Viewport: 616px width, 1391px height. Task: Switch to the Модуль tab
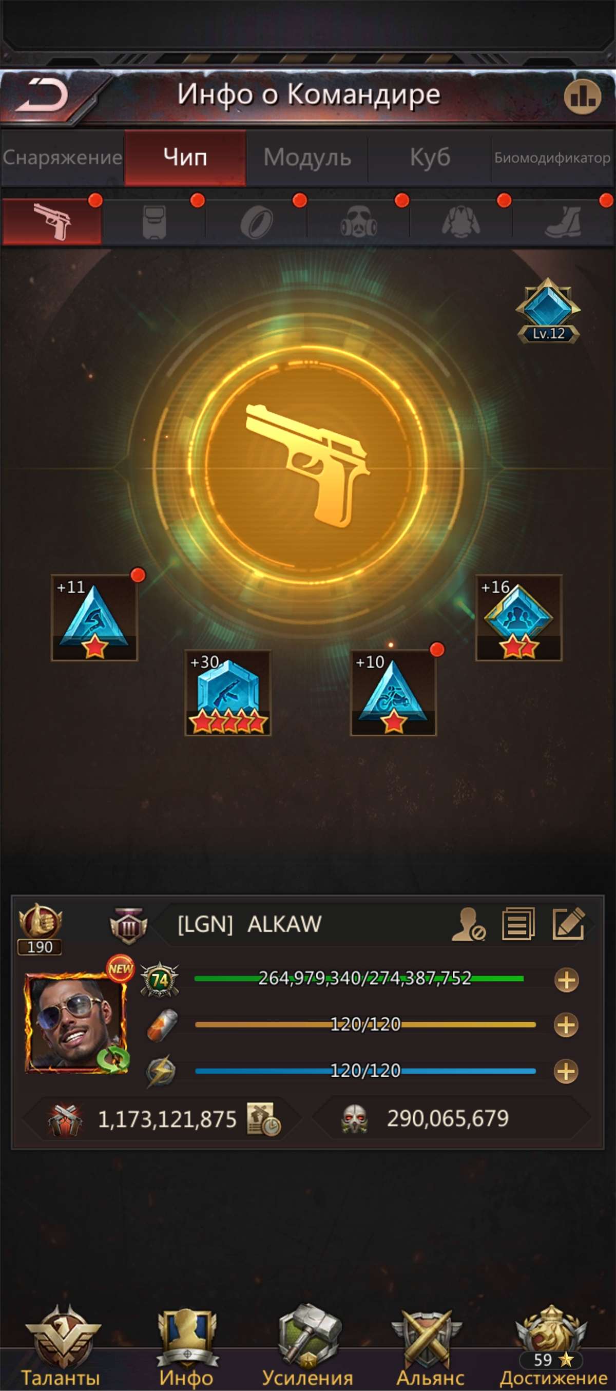pos(307,157)
